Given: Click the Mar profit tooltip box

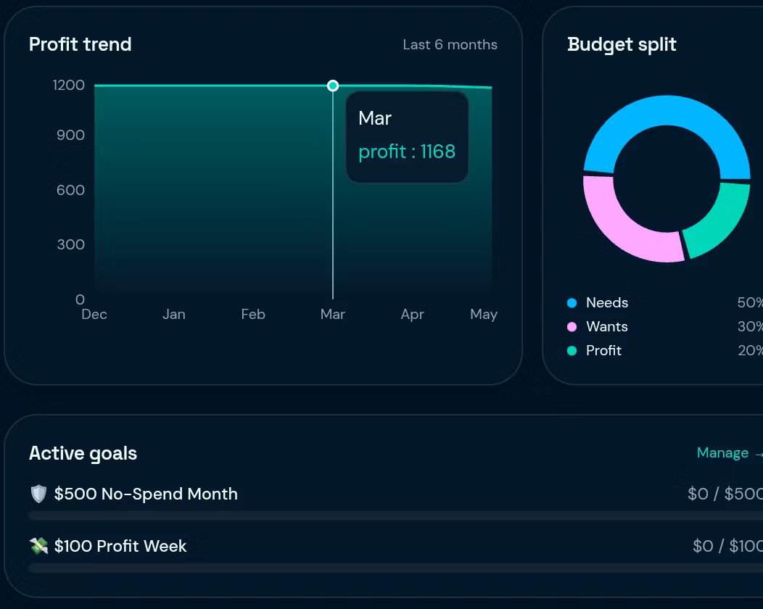Looking at the screenshot, I should coord(408,137).
